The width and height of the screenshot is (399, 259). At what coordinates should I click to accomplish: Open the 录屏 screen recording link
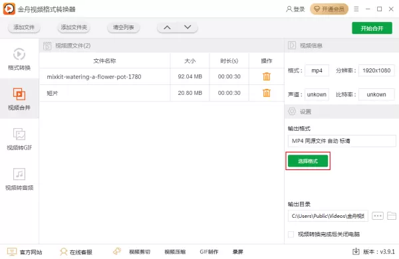[x=237, y=252]
